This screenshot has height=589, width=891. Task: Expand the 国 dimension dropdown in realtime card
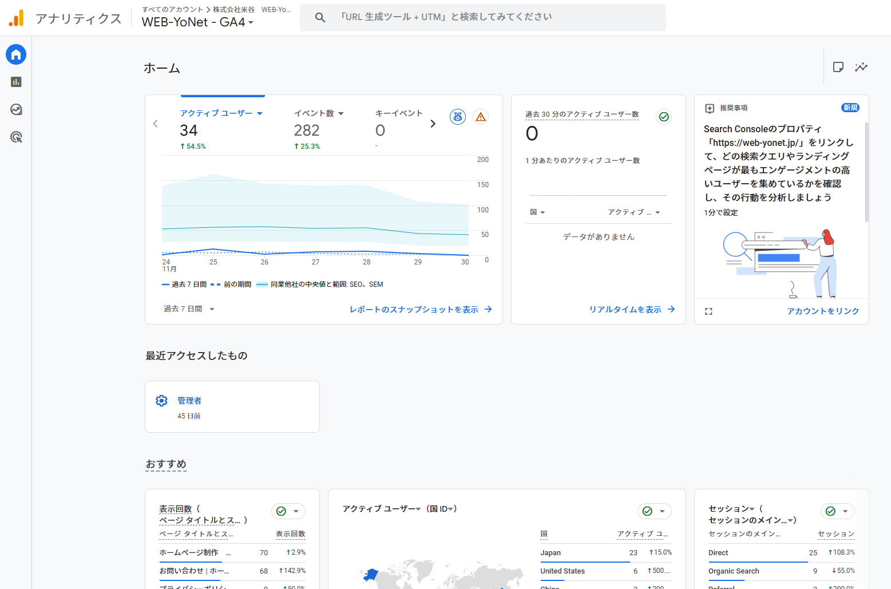coord(537,212)
